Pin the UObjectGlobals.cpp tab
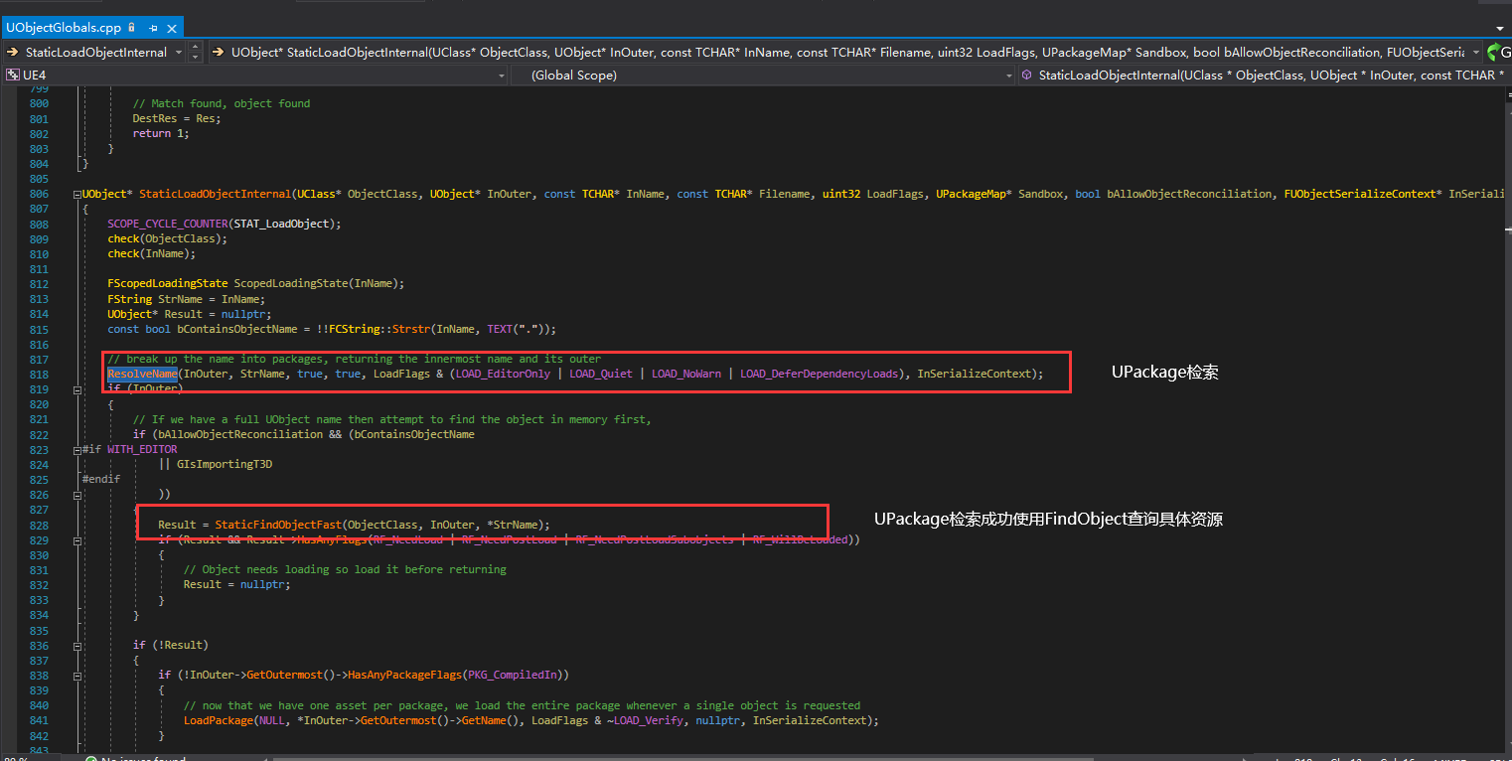The width and height of the screenshot is (1512, 761). 153,29
